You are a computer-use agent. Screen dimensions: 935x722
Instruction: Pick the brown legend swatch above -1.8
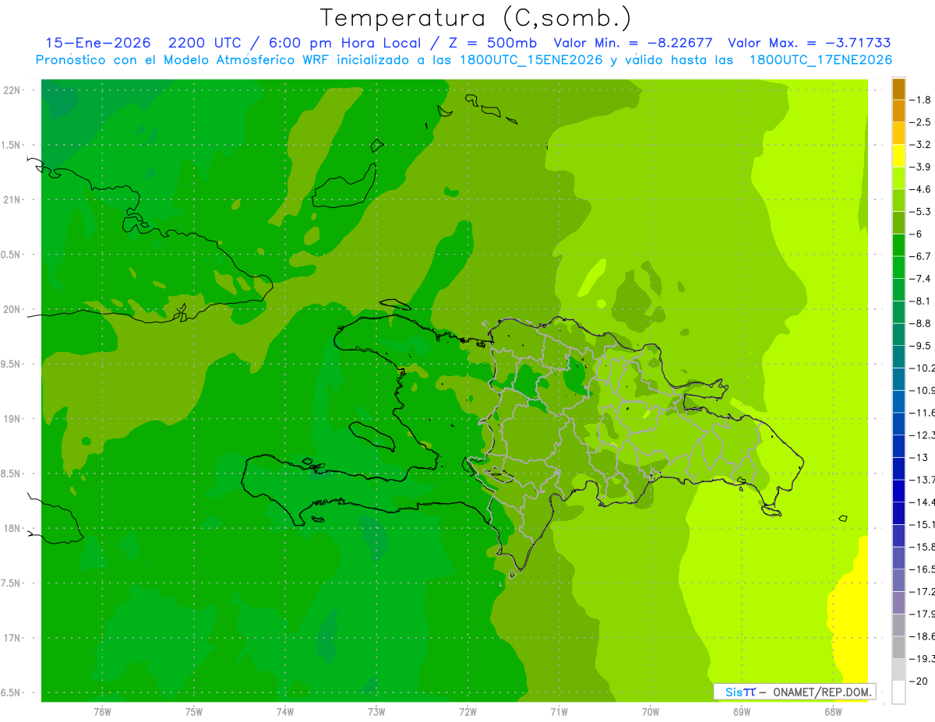click(x=898, y=89)
